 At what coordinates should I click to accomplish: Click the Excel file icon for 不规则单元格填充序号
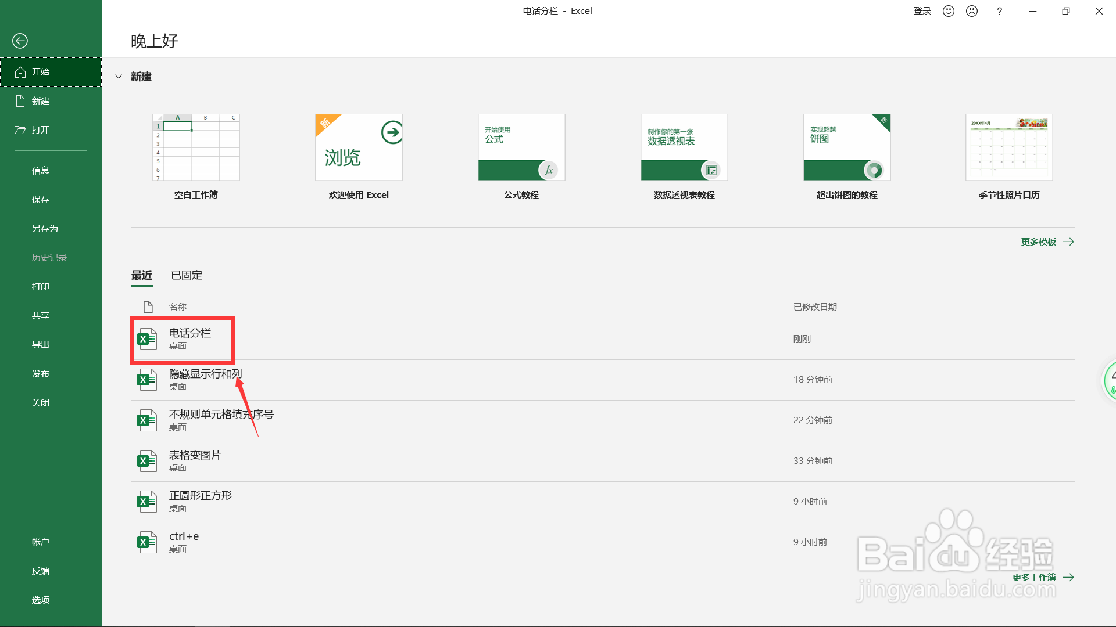point(147,420)
